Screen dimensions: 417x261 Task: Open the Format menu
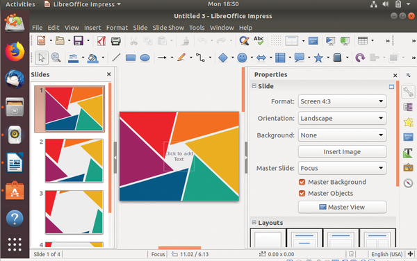point(117,28)
